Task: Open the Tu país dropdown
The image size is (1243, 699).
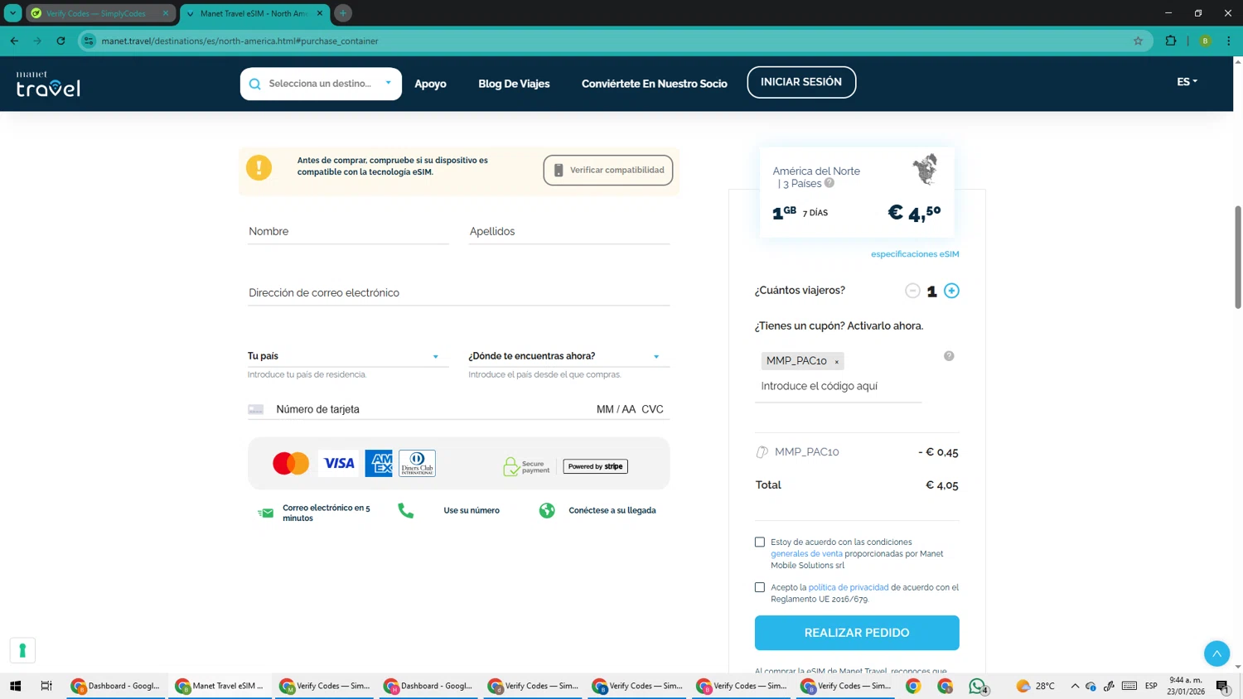Action: pyautogui.click(x=347, y=356)
